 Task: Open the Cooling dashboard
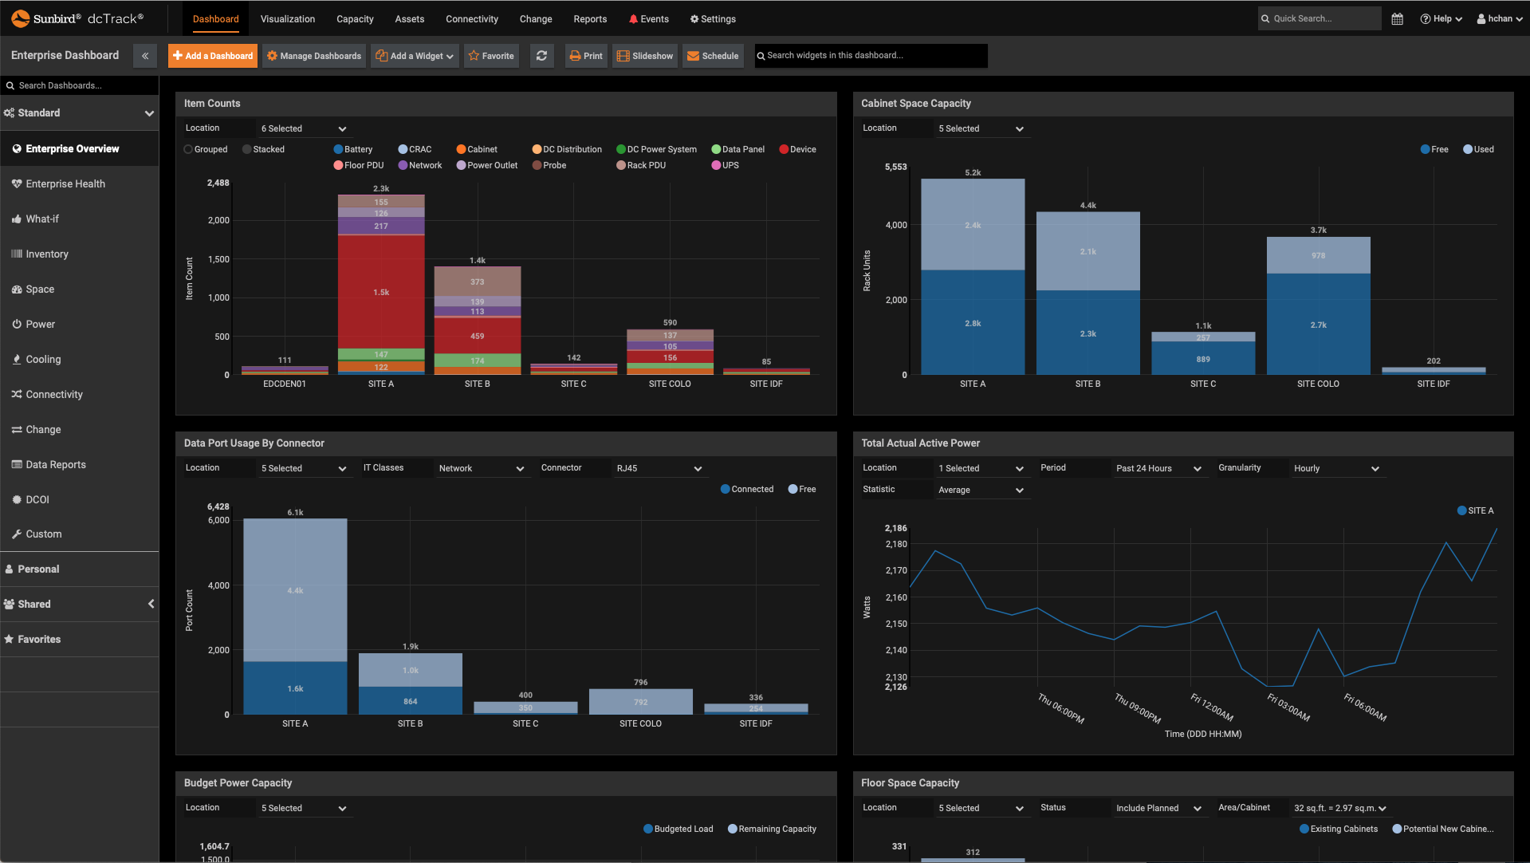(x=43, y=359)
